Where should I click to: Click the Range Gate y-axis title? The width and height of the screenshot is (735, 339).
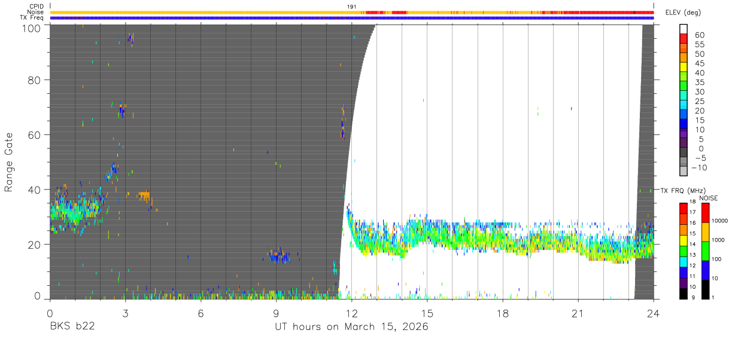9,162
